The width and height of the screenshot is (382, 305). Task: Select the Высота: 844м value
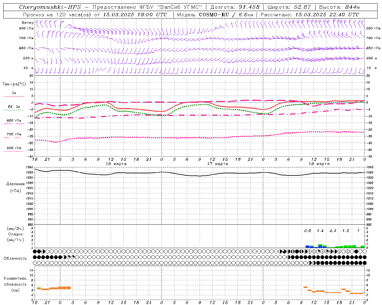tap(339, 7)
